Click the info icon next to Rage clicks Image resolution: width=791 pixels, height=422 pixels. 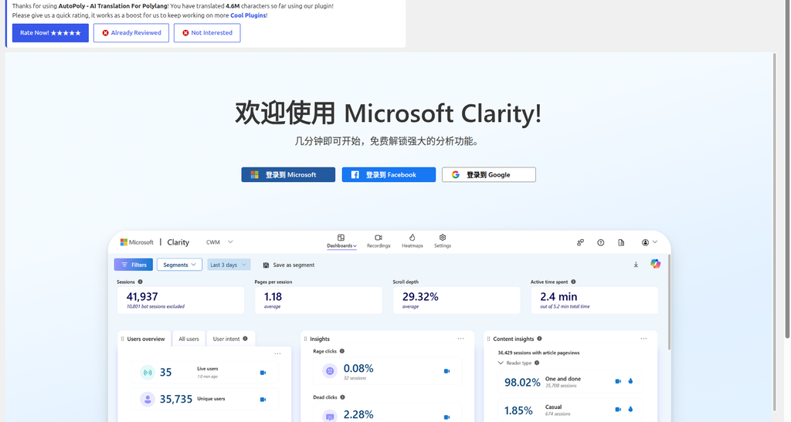[x=342, y=351]
